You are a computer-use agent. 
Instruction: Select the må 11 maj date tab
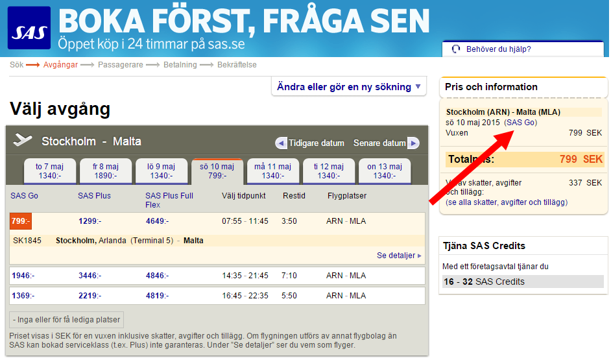pyautogui.click(x=273, y=171)
